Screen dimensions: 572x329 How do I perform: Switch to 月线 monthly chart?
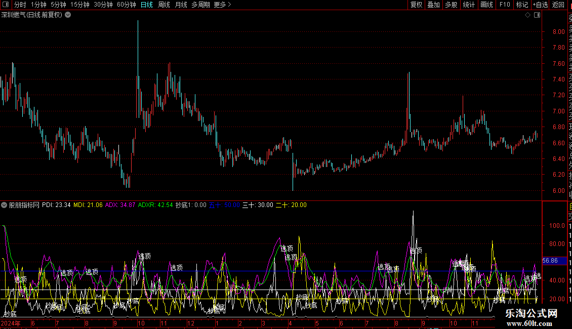click(x=181, y=5)
